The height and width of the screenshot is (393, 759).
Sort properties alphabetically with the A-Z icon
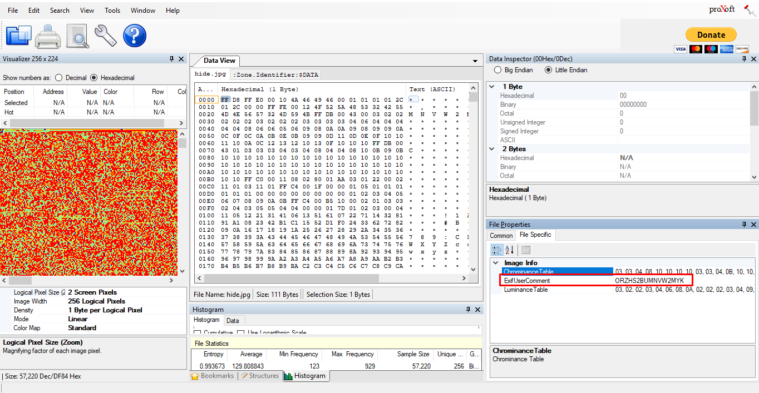tap(509, 250)
